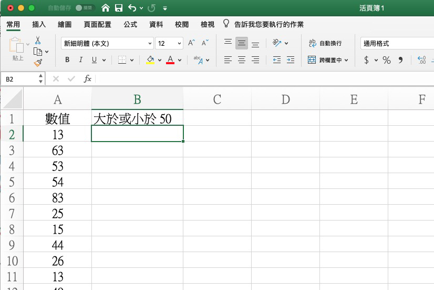Open the quick access toolbar customize menu
Image resolution: width=434 pixels, height=290 pixels.
tap(165, 8)
